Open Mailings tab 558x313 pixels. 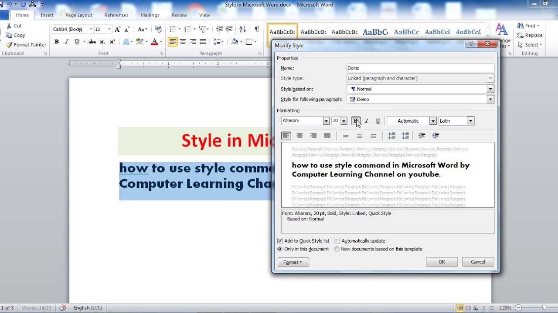pyautogui.click(x=150, y=15)
